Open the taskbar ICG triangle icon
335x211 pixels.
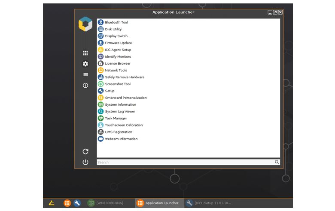[x=52, y=203]
